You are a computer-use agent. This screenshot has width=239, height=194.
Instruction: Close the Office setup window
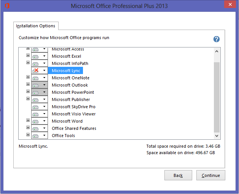click(230, 4)
